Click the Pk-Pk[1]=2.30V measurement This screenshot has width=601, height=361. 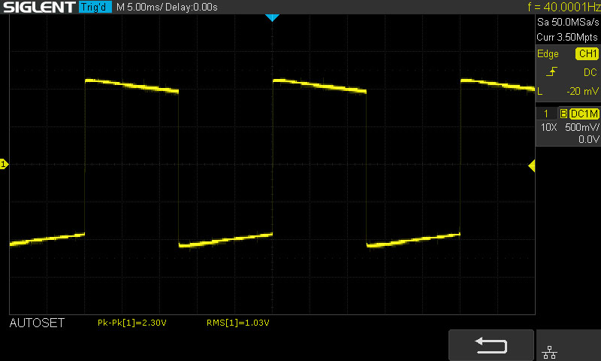[x=132, y=323]
